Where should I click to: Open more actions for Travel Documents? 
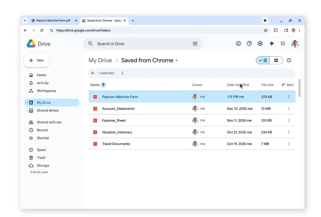(289, 144)
